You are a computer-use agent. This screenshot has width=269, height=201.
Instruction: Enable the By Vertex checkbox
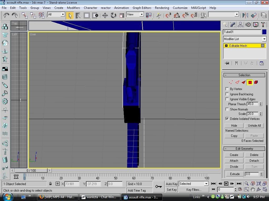tap(227, 89)
